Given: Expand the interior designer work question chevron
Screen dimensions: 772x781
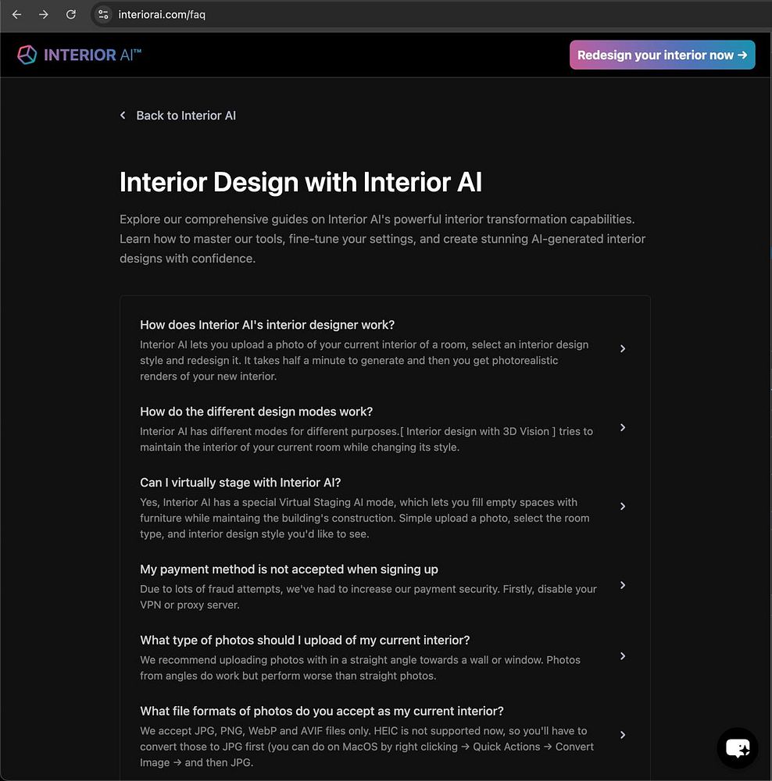Looking at the screenshot, I should tap(623, 348).
